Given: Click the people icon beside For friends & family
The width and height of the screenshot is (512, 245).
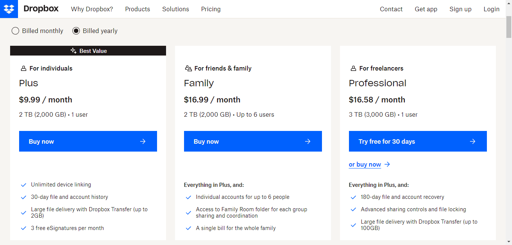Looking at the screenshot, I should pos(188,68).
